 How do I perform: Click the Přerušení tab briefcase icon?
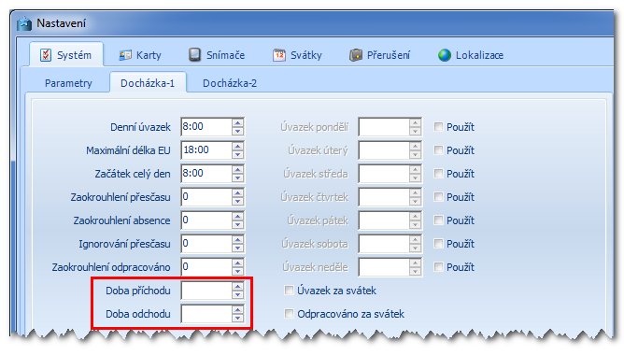(x=356, y=55)
